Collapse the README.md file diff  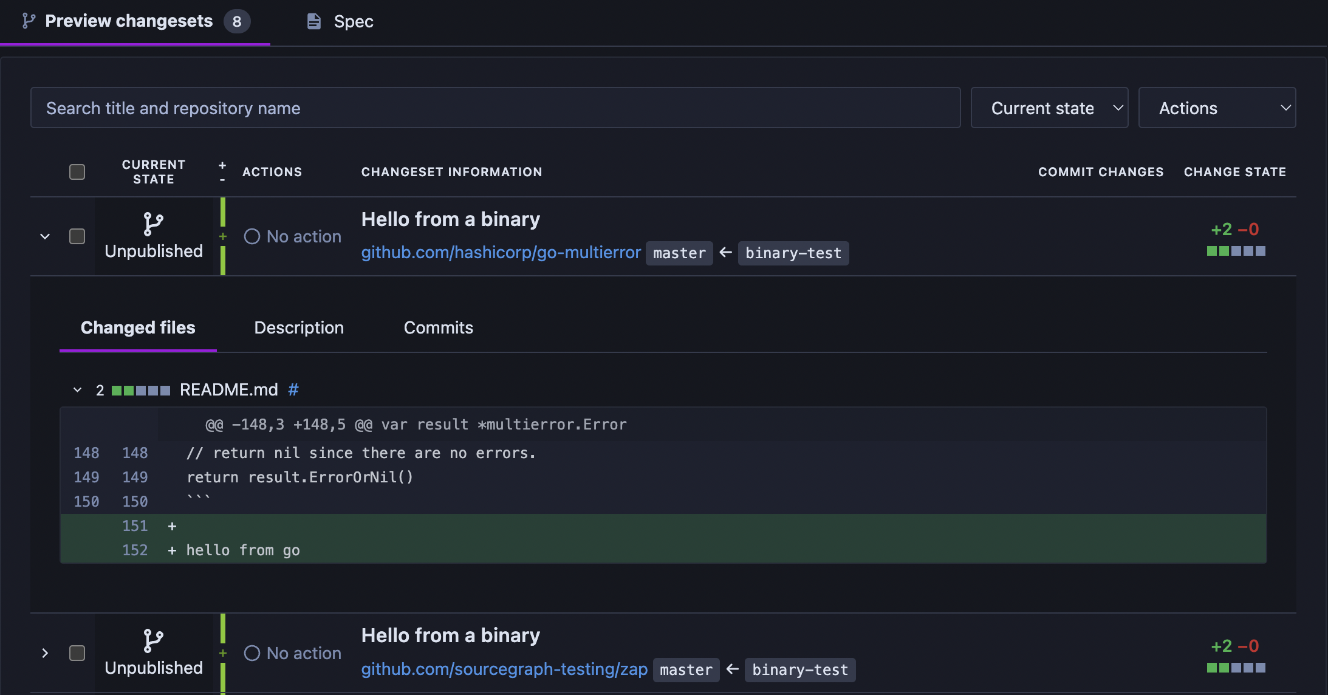pyautogui.click(x=77, y=390)
